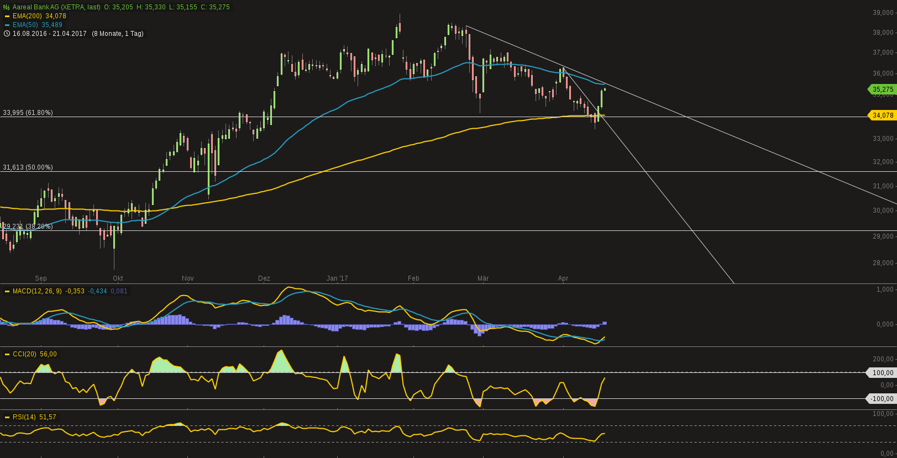Click the 1,000 label on MACD axis
The height and width of the screenshot is (458, 897).
885,289
